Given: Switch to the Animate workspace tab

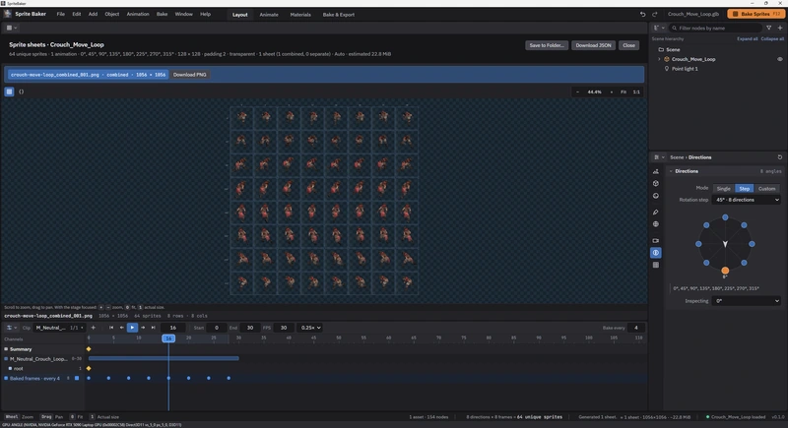Looking at the screenshot, I should click(x=269, y=15).
